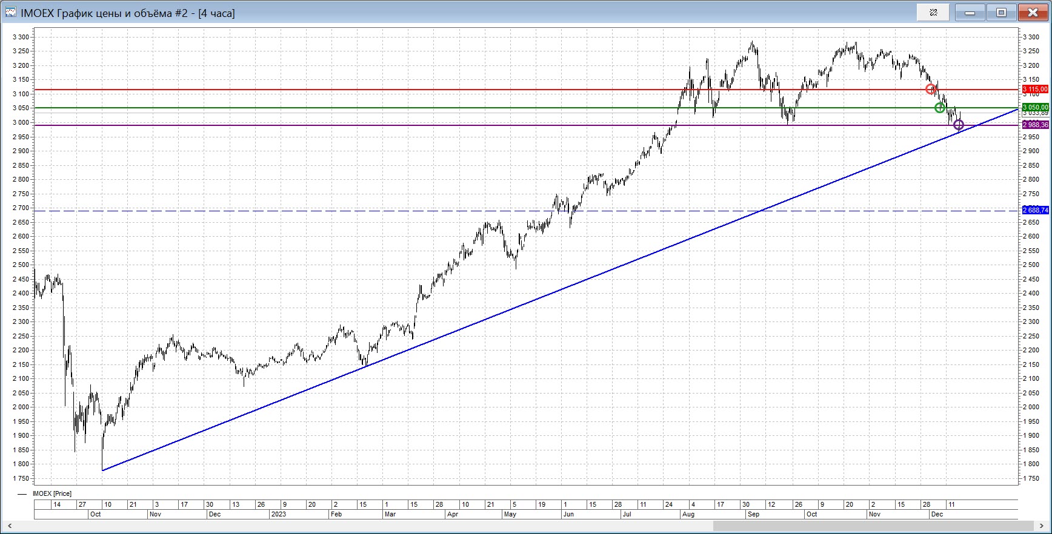This screenshot has height=534, width=1052.
Task: Click the Apr month label on time axis
Action: (453, 514)
